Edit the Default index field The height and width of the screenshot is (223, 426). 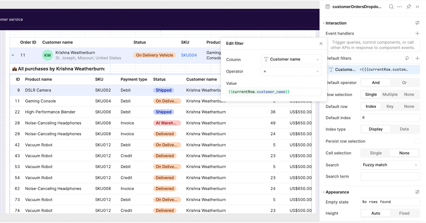(x=390, y=118)
